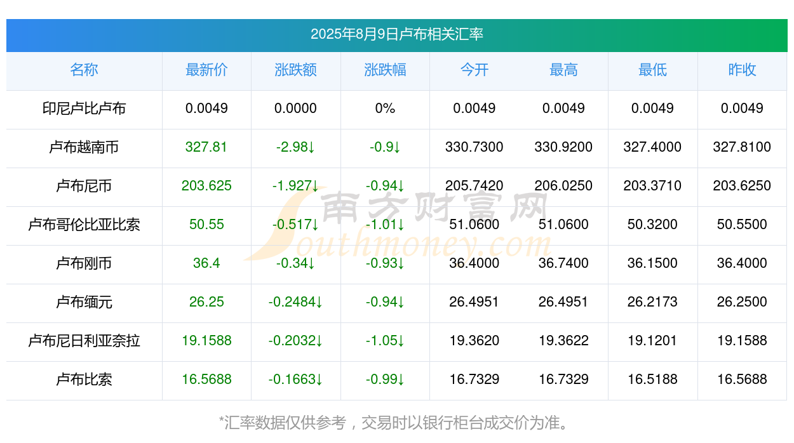Click the row name 卢布尼币
Image resolution: width=794 pixels, height=443 pixels.
tap(84, 186)
